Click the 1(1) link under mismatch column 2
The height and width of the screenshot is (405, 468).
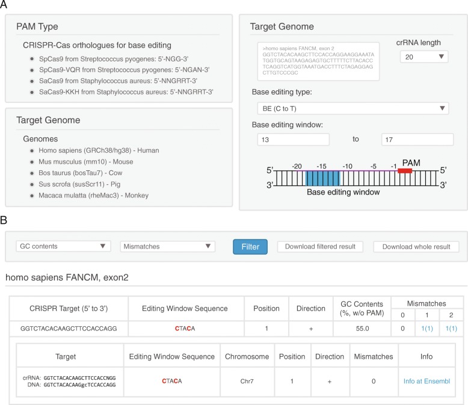click(451, 329)
